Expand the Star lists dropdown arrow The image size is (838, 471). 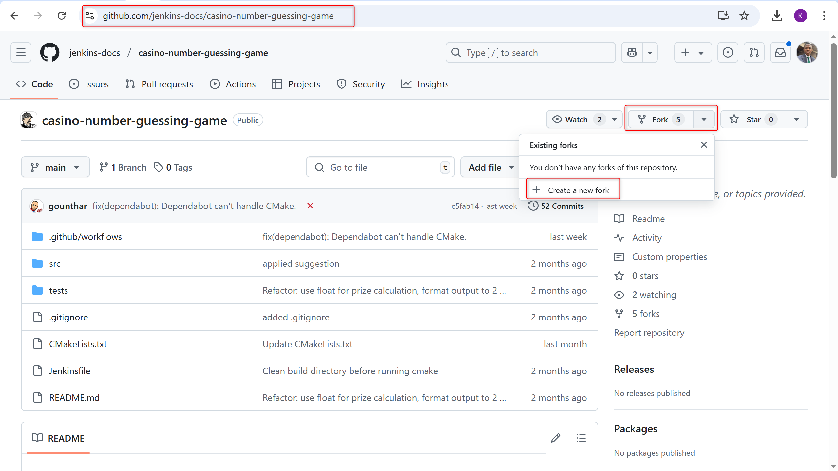coord(797,119)
